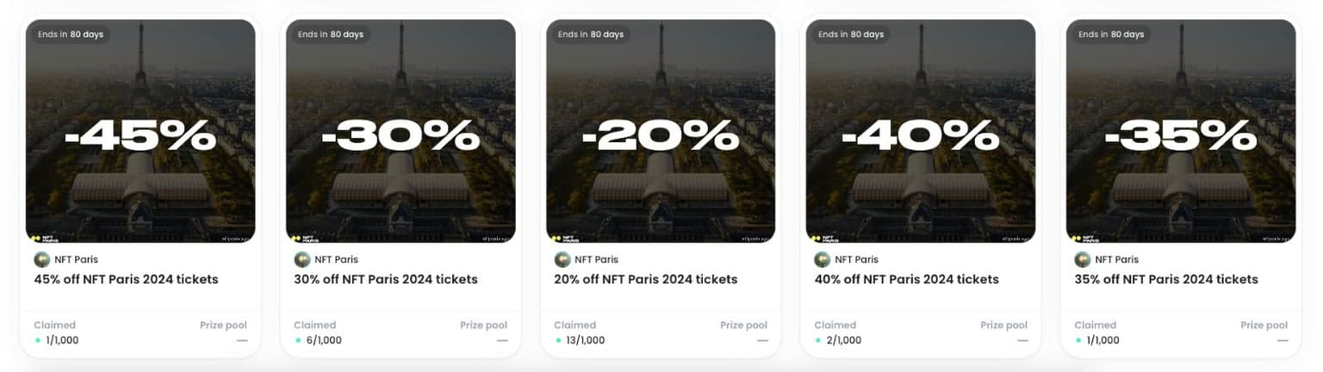The image size is (1323, 372).
Task: Select "35% off NFT Paris 2024 tickets" title
Action: click(x=1166, y=279)
